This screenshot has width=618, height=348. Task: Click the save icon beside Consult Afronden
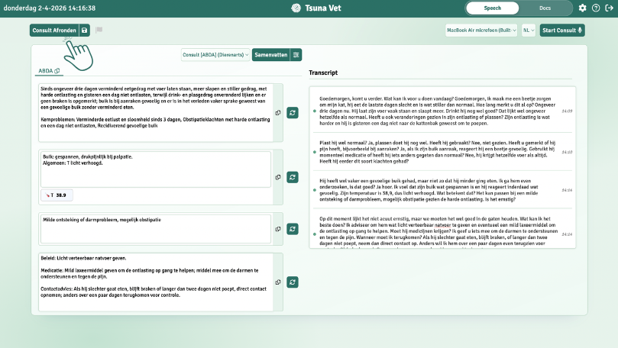coord(84,31)
